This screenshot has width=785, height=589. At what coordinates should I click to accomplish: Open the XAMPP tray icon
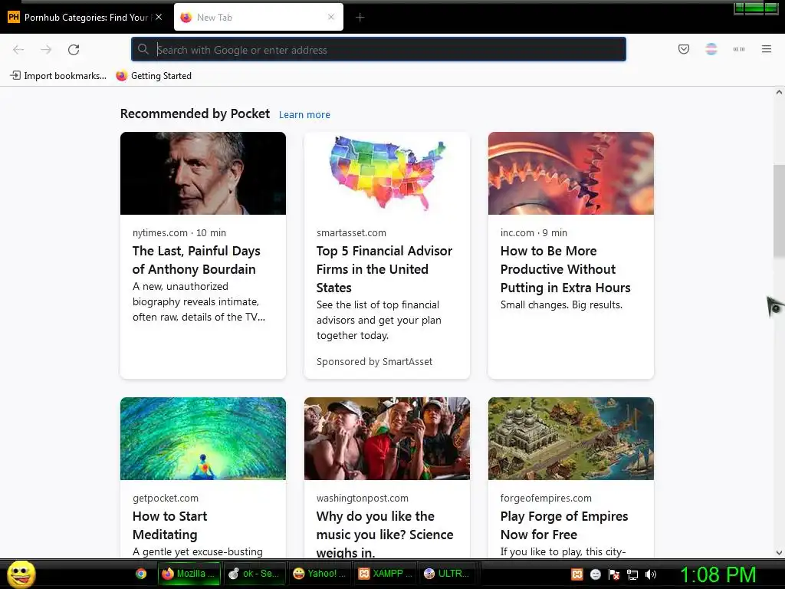point(576,574)
